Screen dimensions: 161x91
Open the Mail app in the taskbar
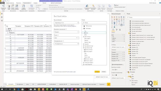pyautogui.click(x=31, y=89)
